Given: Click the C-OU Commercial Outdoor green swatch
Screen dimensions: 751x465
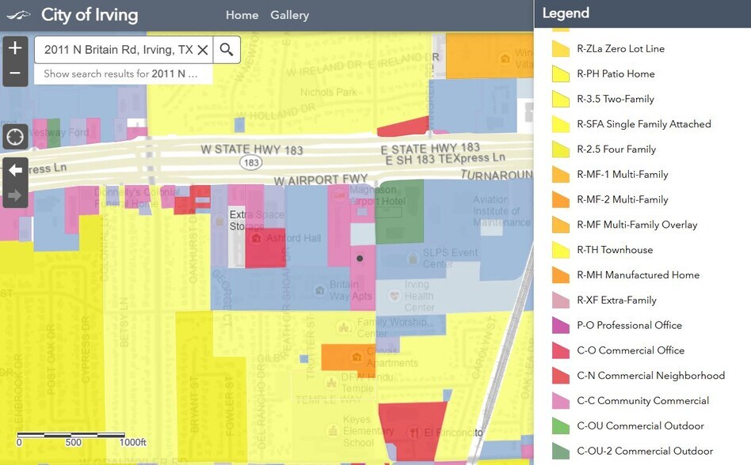Looking at the screenshot, I should (x=561, y=425).
